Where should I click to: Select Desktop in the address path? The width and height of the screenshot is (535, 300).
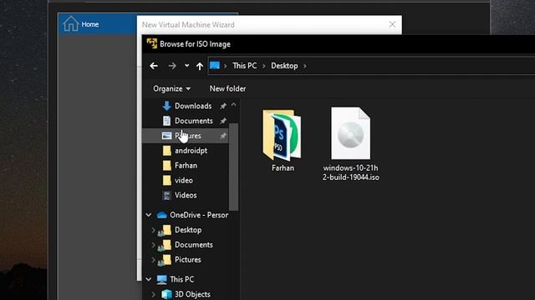pyautogui.click(x=284, y=66)
